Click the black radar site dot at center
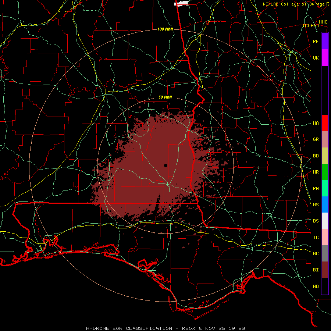331x331 pixels. 165,165
